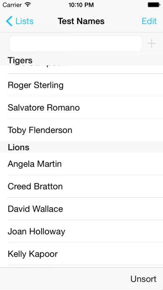Tap the Tigers section header
This screenshot has height=290, width=163.
point(81,60)
